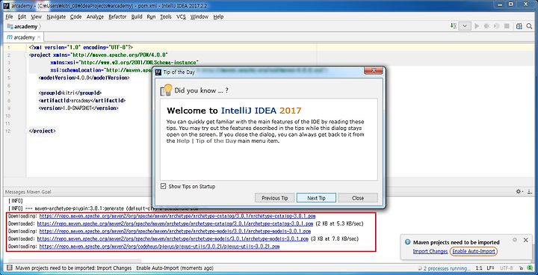Open the Code menu
Screen dimensions: 538x275
(75, 16)
